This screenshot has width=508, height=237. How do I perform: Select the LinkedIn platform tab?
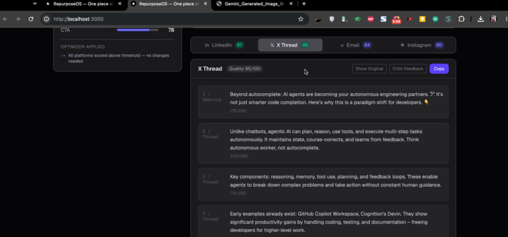(x=224, y=45)
